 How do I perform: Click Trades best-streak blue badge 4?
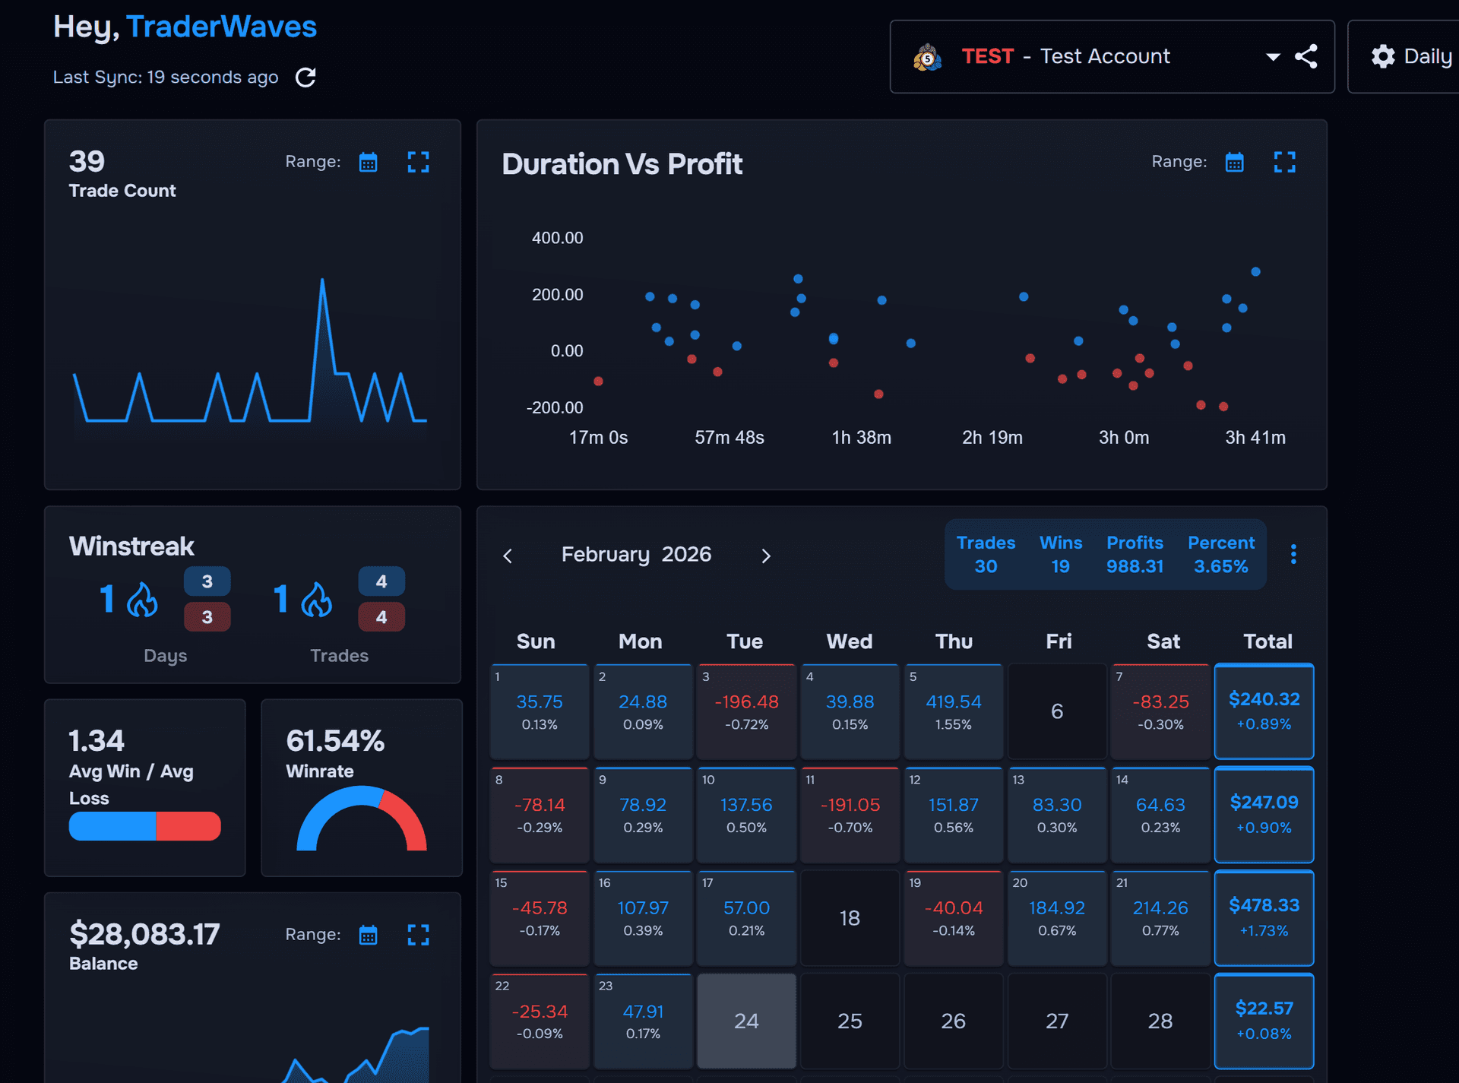(381, 581)
